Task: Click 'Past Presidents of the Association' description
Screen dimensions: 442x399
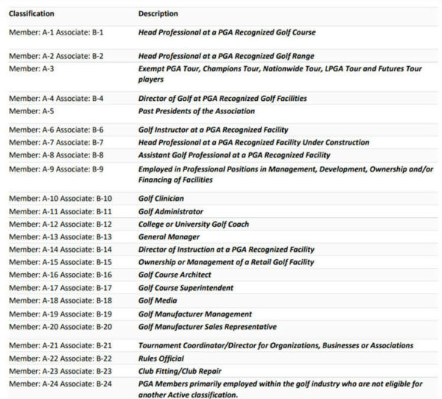Action: click(197, 111)
